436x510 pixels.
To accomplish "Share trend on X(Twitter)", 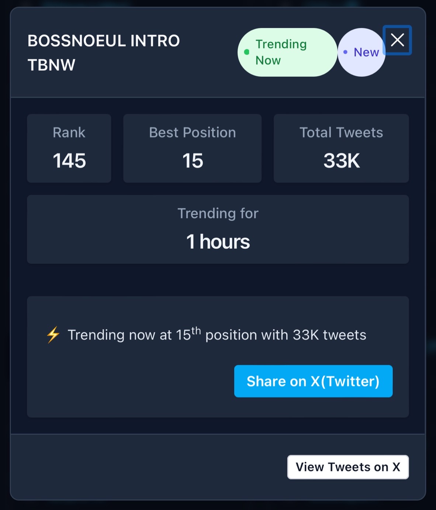I will (313, 381).
